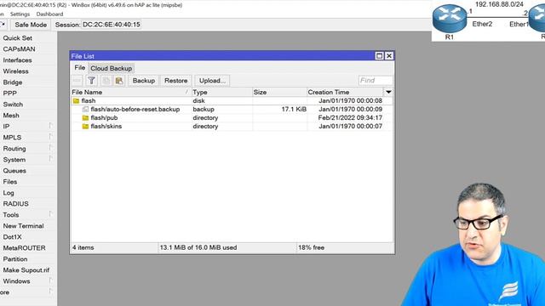Click the 13.1 MiB of 16.0 MiB used status
545x306 pixels.
click(x=198, y=247)
